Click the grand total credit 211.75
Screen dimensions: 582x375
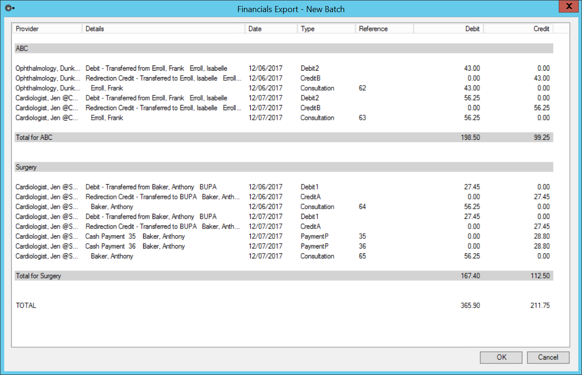[x=540, y=305]
